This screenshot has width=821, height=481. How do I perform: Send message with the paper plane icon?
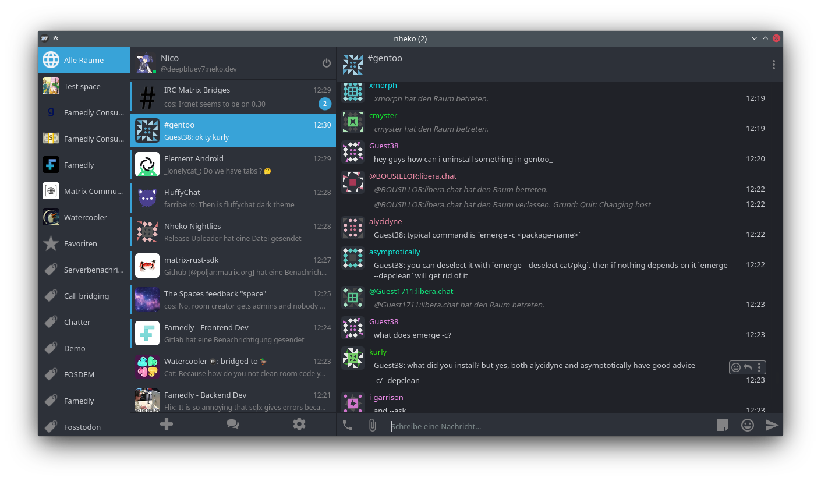[x=773, y=425]
